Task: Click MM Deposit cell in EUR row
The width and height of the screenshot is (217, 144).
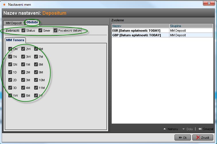Action: tap(191, 31)
